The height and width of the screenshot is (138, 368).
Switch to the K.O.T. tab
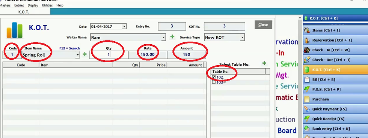[x=24, y=12]
